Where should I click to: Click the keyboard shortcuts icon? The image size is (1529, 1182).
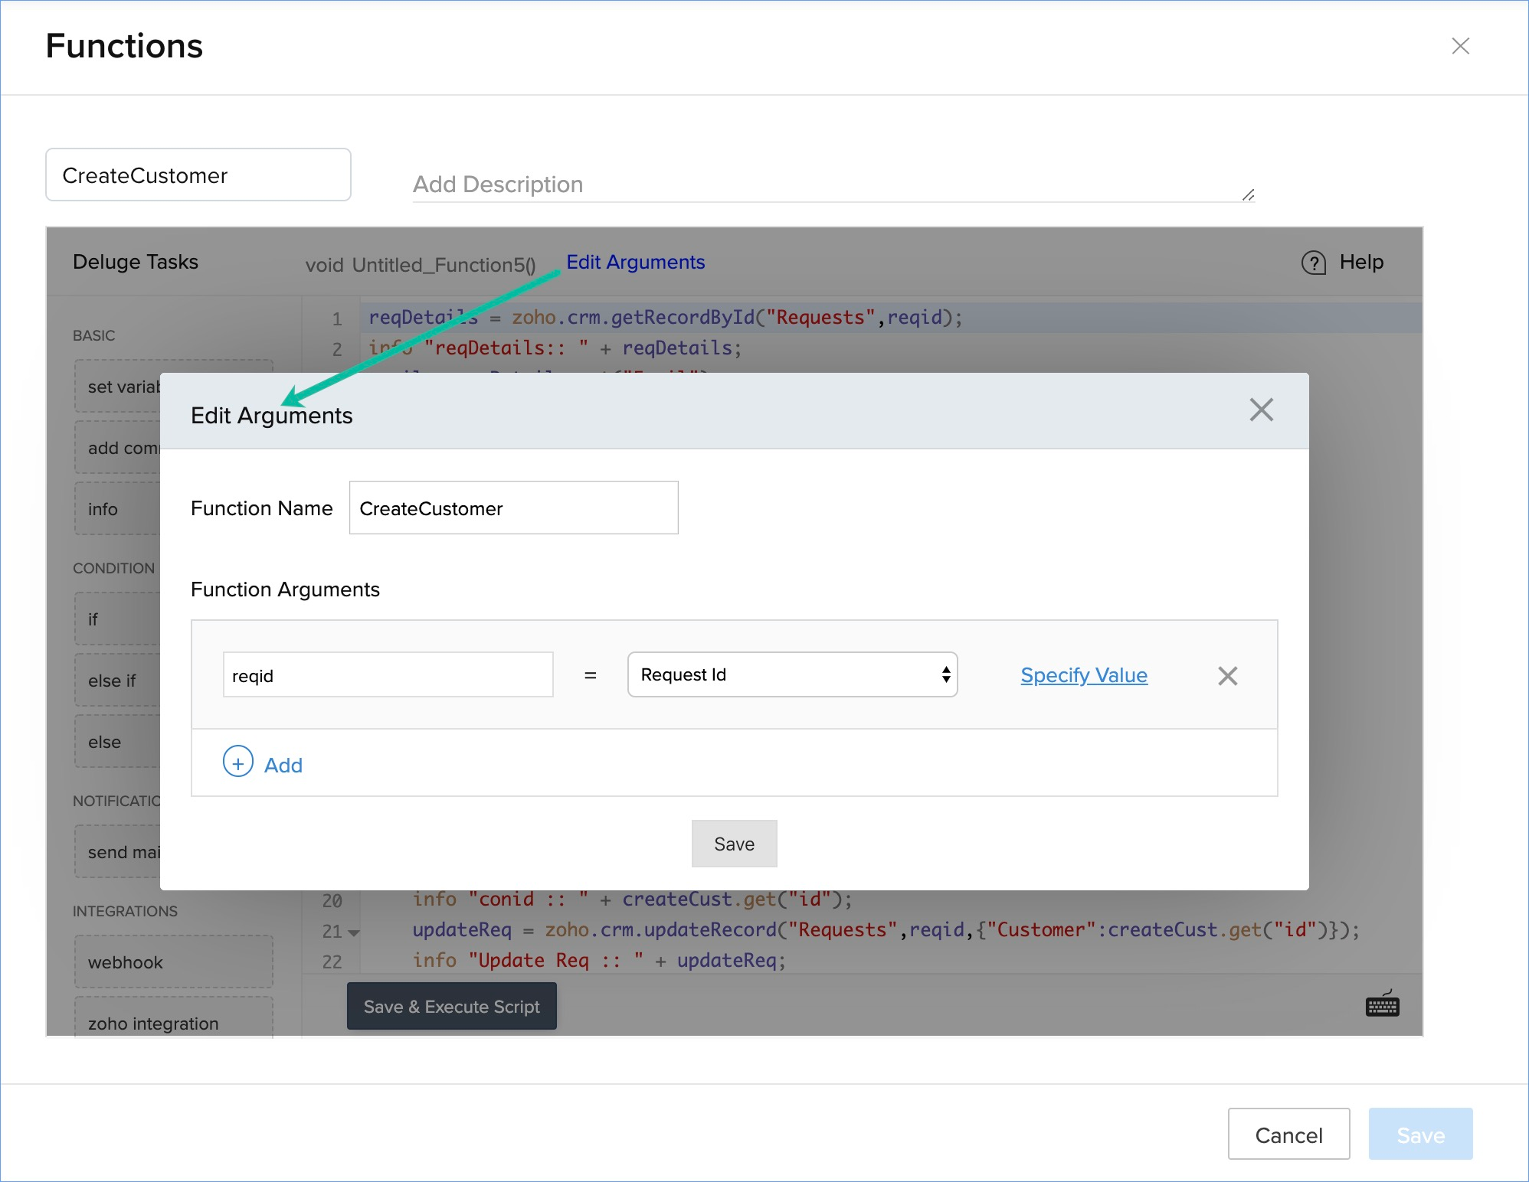(x=1382, y=1005)
